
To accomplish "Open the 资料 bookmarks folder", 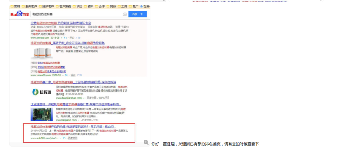I will tap(89, 7).
